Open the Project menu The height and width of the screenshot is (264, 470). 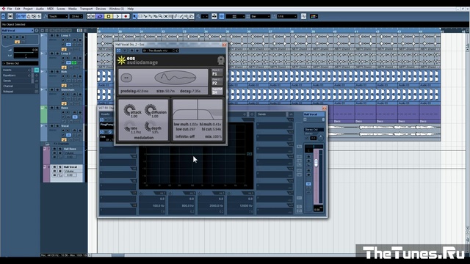(28, 9)
